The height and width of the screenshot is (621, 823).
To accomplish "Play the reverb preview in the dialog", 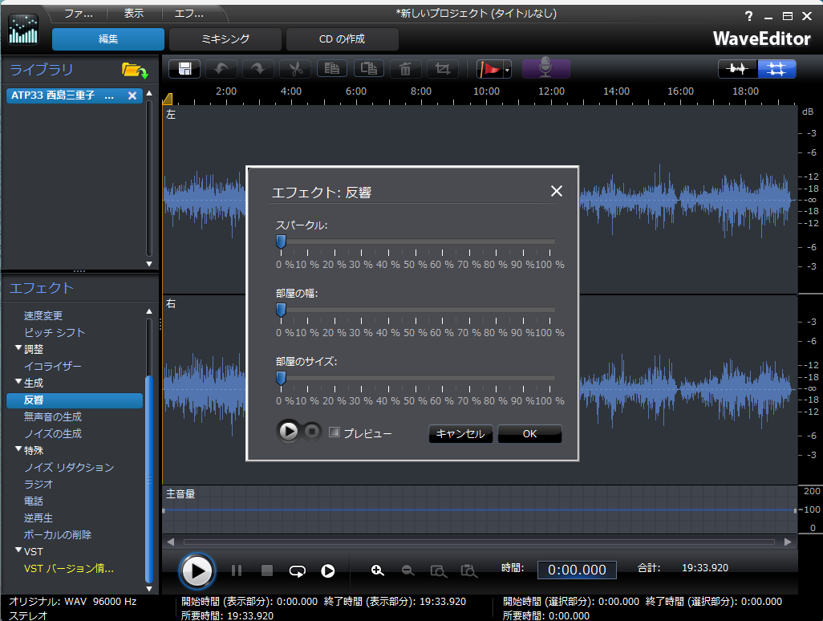I will click(289, 432).
